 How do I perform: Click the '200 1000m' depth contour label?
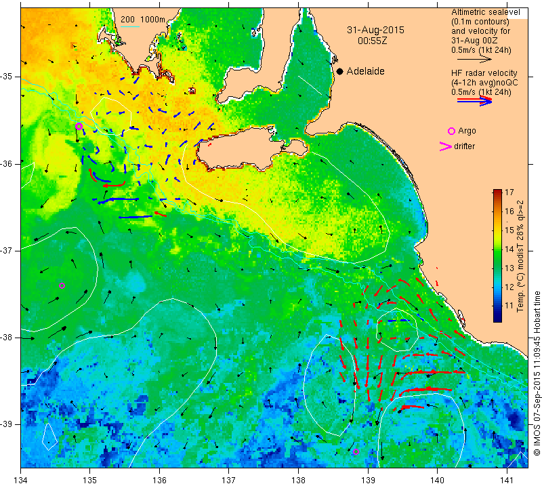point(143,20)
